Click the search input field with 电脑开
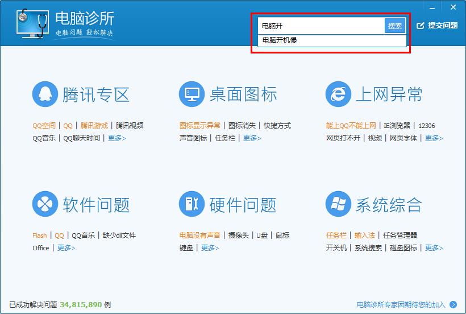 321,26
